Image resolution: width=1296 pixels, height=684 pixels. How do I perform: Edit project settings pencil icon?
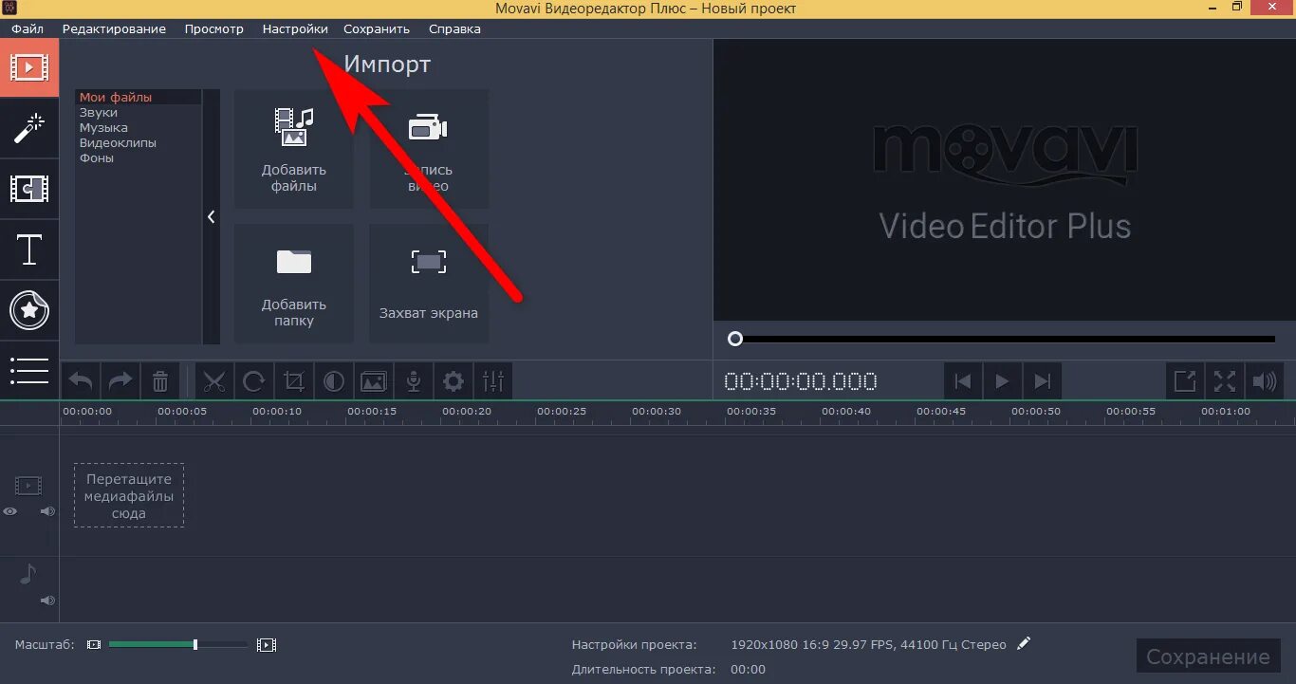pos(1023,643)
